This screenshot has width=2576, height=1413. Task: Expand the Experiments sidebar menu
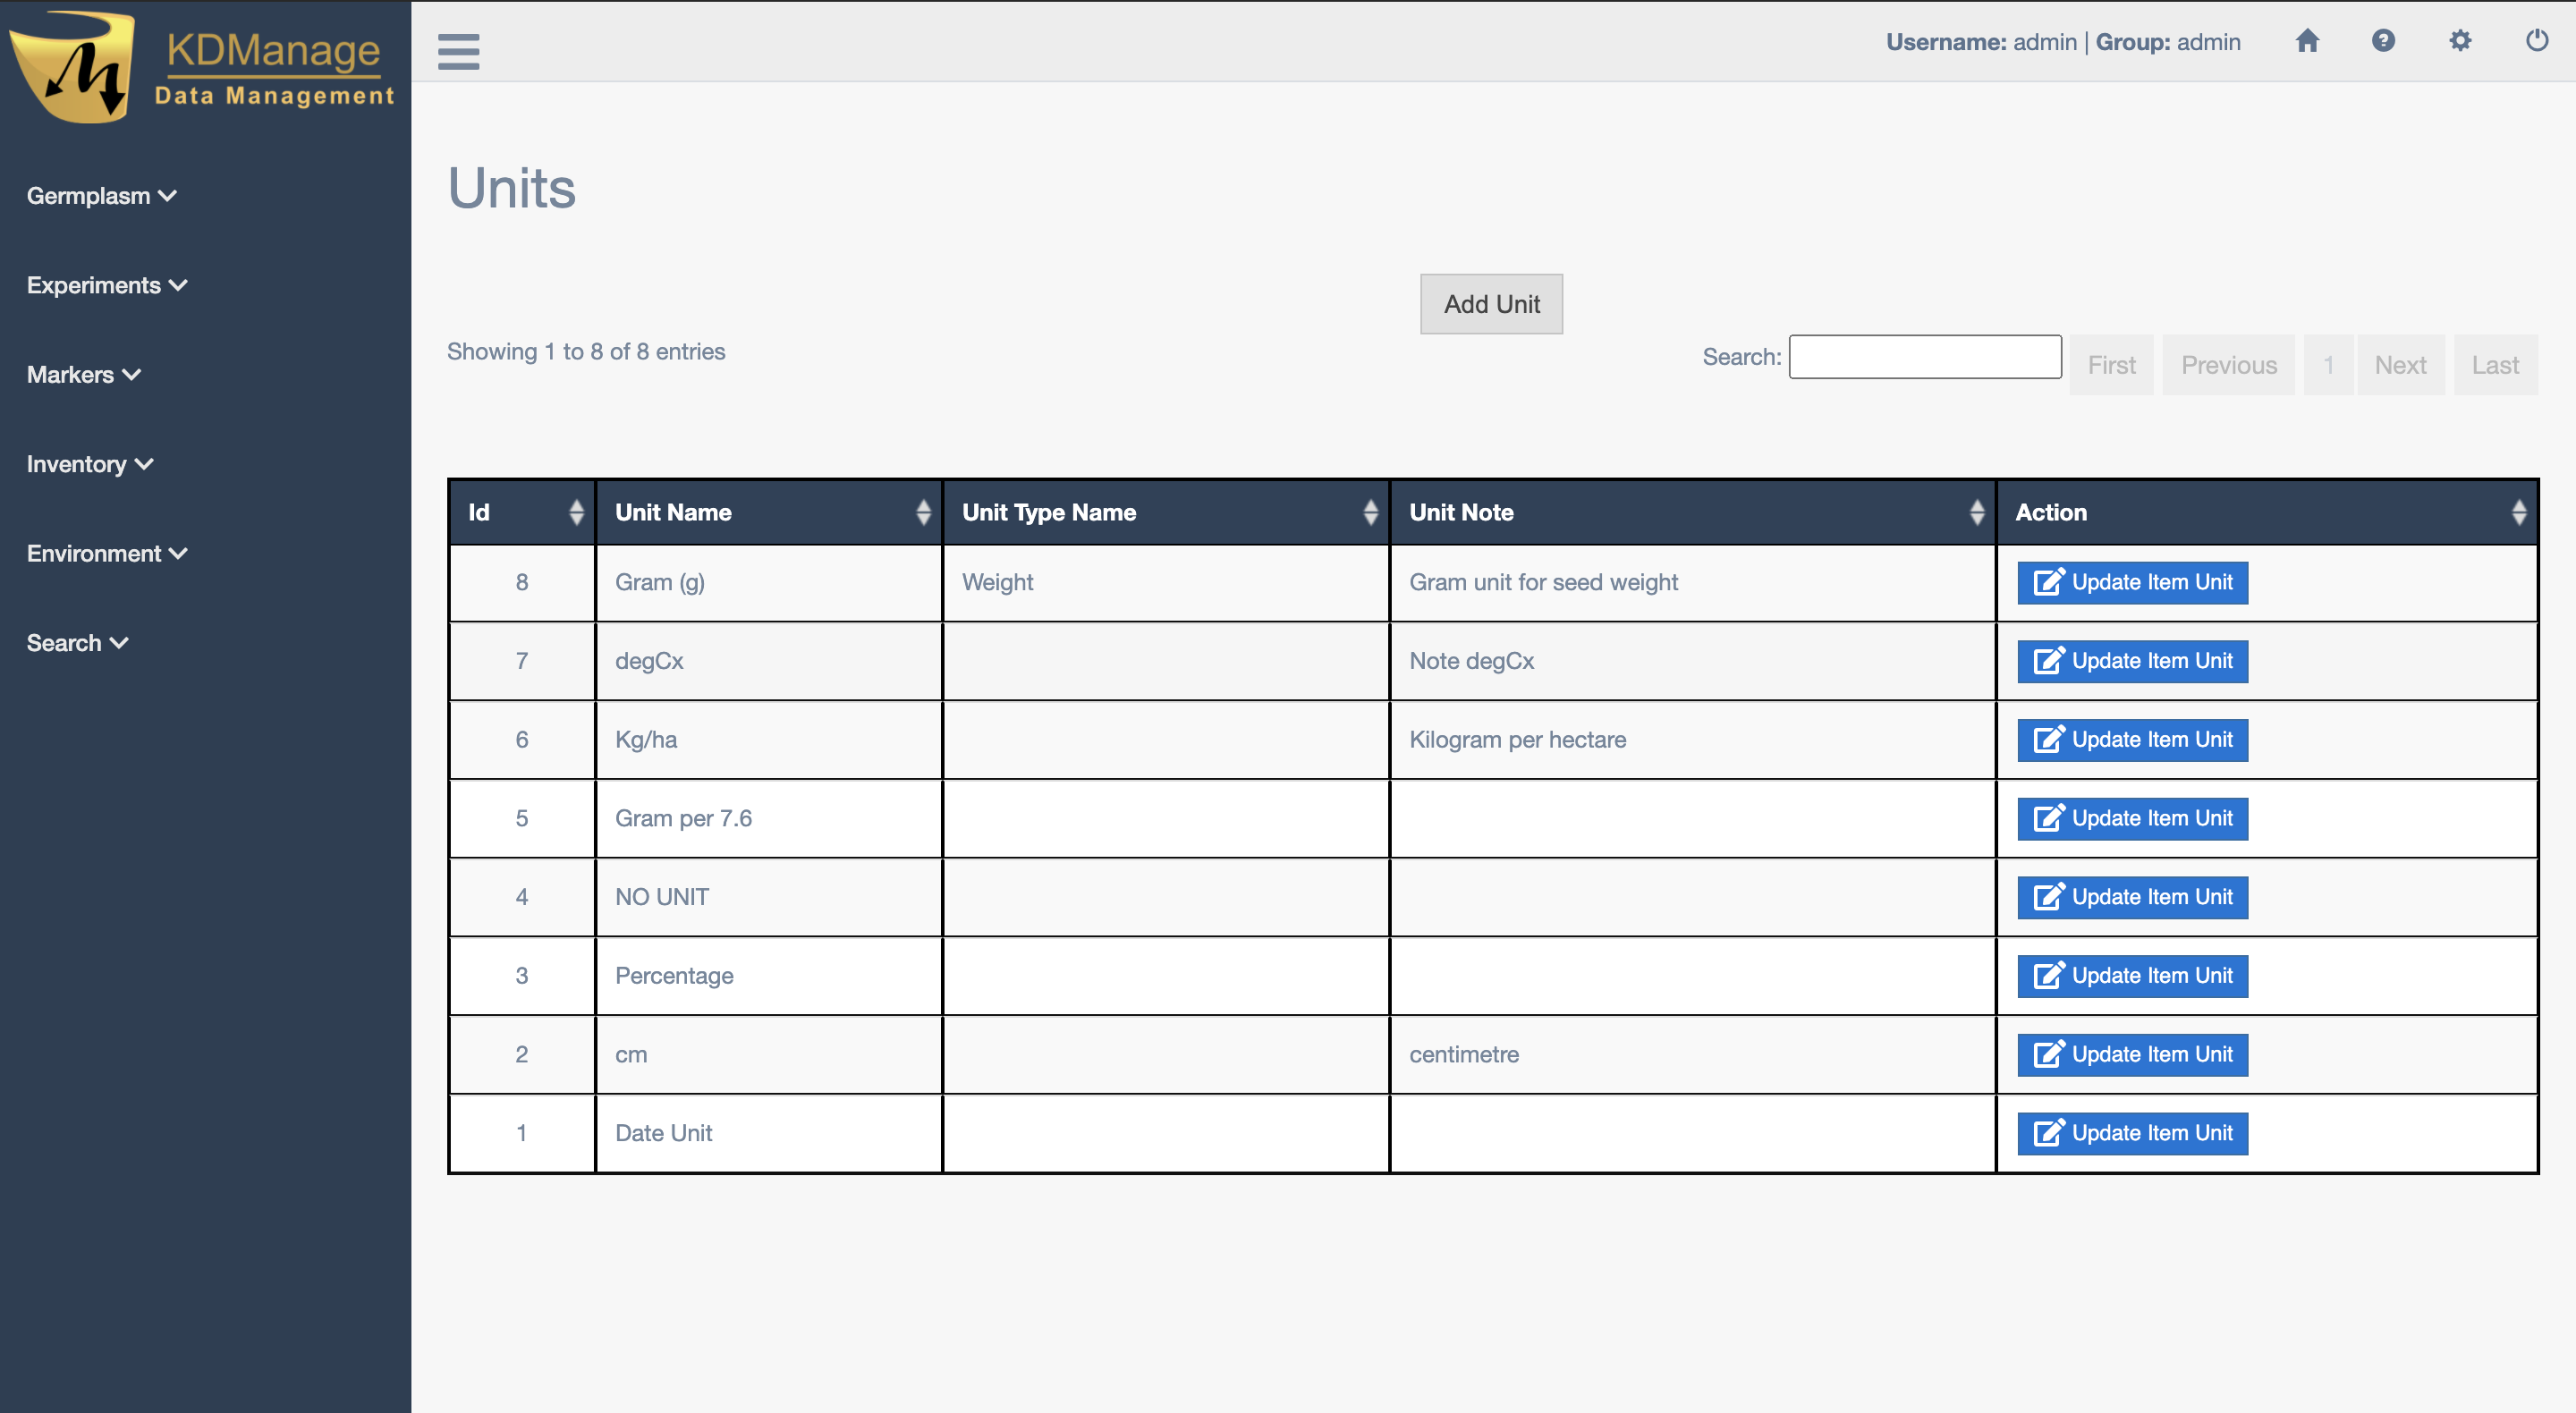[106, 285]
